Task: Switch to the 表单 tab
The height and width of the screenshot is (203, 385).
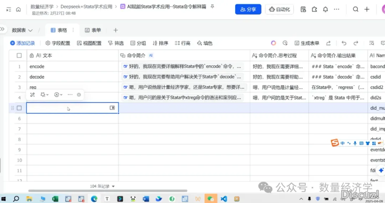Action: pyautogui.click(x=93, y=31)
